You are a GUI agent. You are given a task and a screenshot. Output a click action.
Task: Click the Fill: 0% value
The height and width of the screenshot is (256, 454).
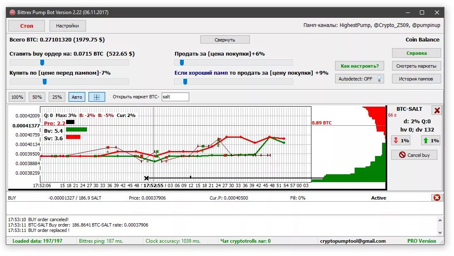(x=298, y=198)
